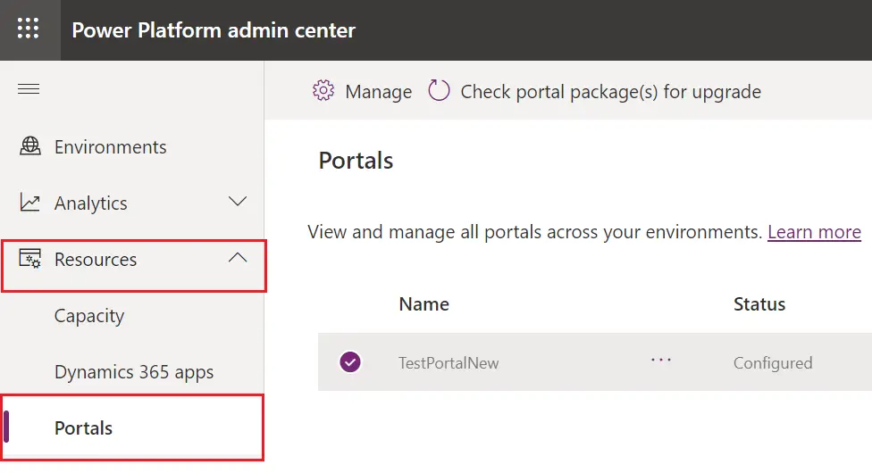Click the Resources gear-window icon
Screen dimensions: 872x473
click(x=30, y=259)
